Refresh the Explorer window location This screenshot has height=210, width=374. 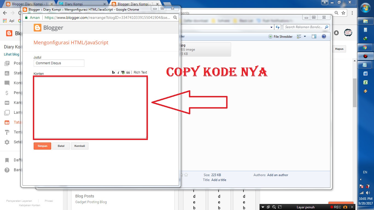[278, 27]
